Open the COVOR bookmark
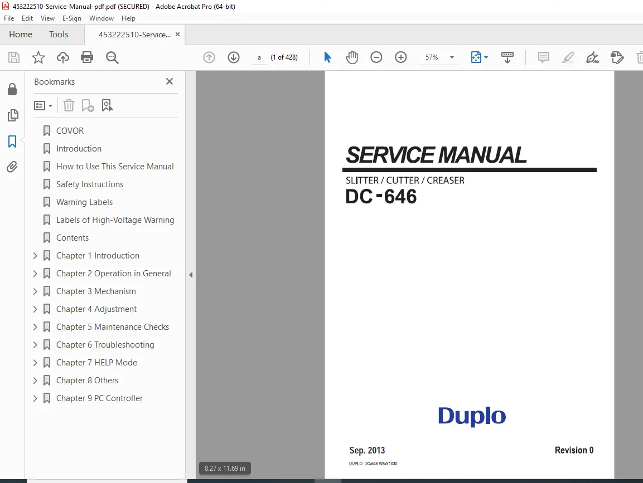The image size is (643, 483). point(70,131)
